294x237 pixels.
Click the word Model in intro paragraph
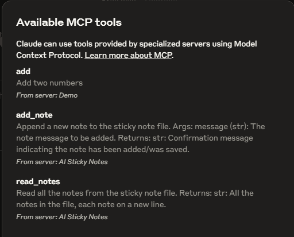(245, 44)
